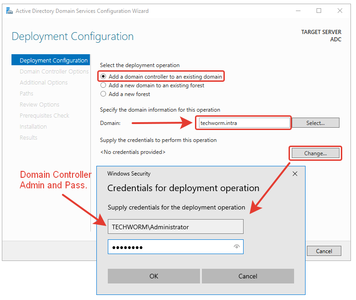Click the techworm.intra domain field
This screenshot has height=300, width=356.
click(244, 123)
